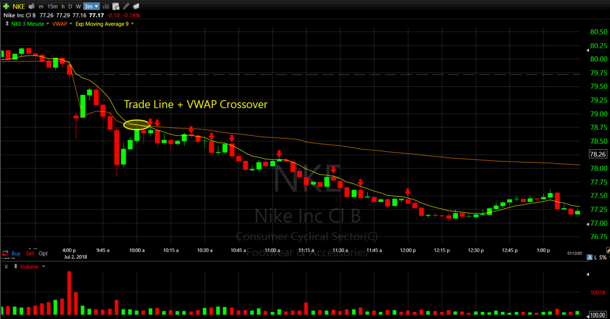610x319 pixels.
Task: Enable the L log-scale option
Action: [x=596, y=257]
